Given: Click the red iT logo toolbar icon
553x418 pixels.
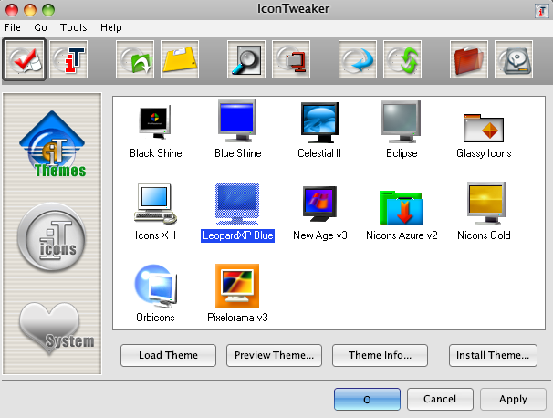Looking at the screenshot, I should (x=68, y=59).
